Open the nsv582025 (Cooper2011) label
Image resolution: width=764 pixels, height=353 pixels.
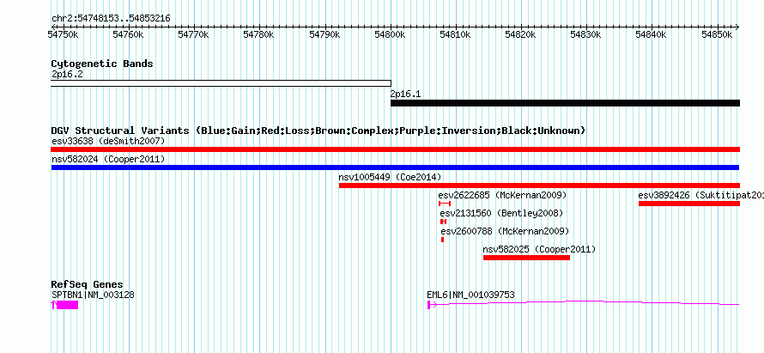(539, 249)
